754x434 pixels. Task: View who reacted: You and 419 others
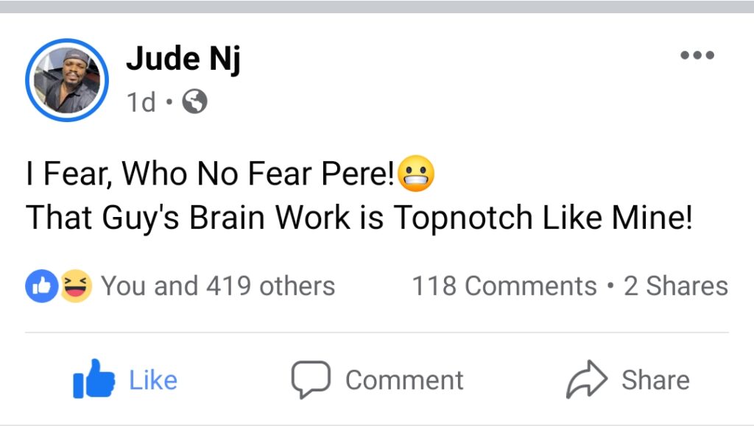(x=218, y=286)
